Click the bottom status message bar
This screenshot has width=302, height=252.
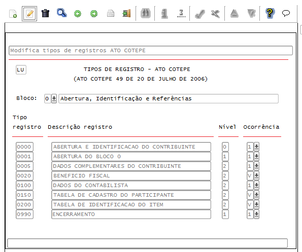(x=147, y=243)
